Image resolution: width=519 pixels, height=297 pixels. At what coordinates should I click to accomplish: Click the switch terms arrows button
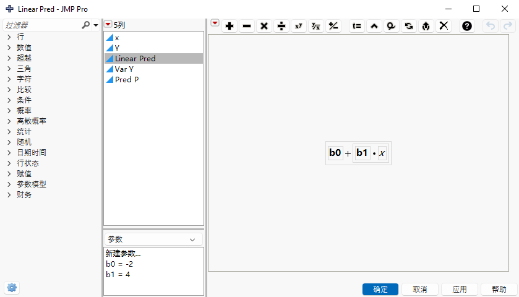(409, 26)
